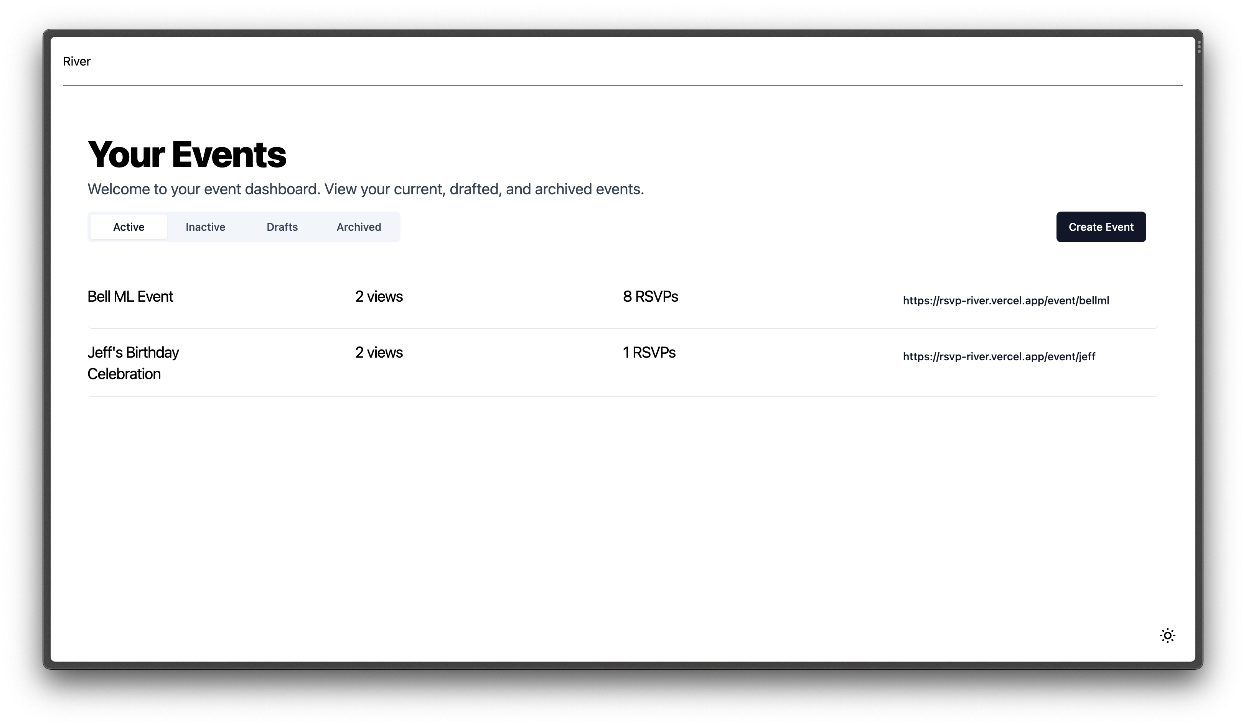Image resolution: width=1246 pixels, height=726 pixels.
Task: Show the Archived events tab
Action: click(358, 227)
